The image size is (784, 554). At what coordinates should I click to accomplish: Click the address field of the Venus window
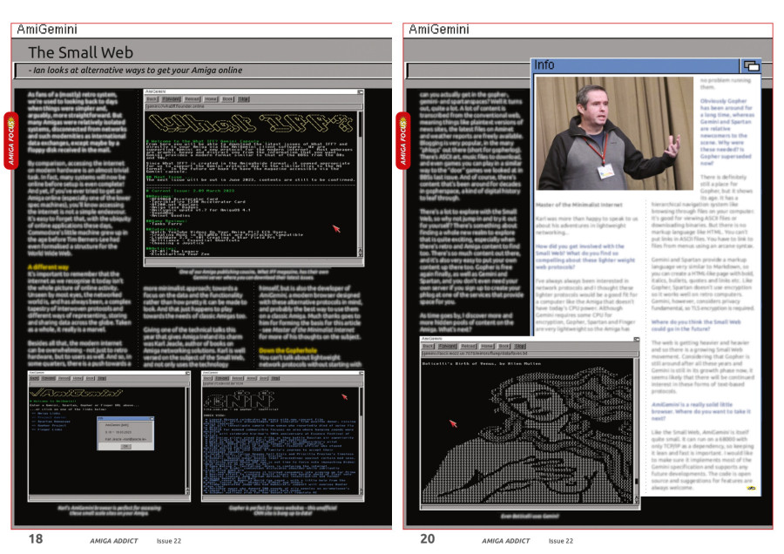(x=530, y=354)
